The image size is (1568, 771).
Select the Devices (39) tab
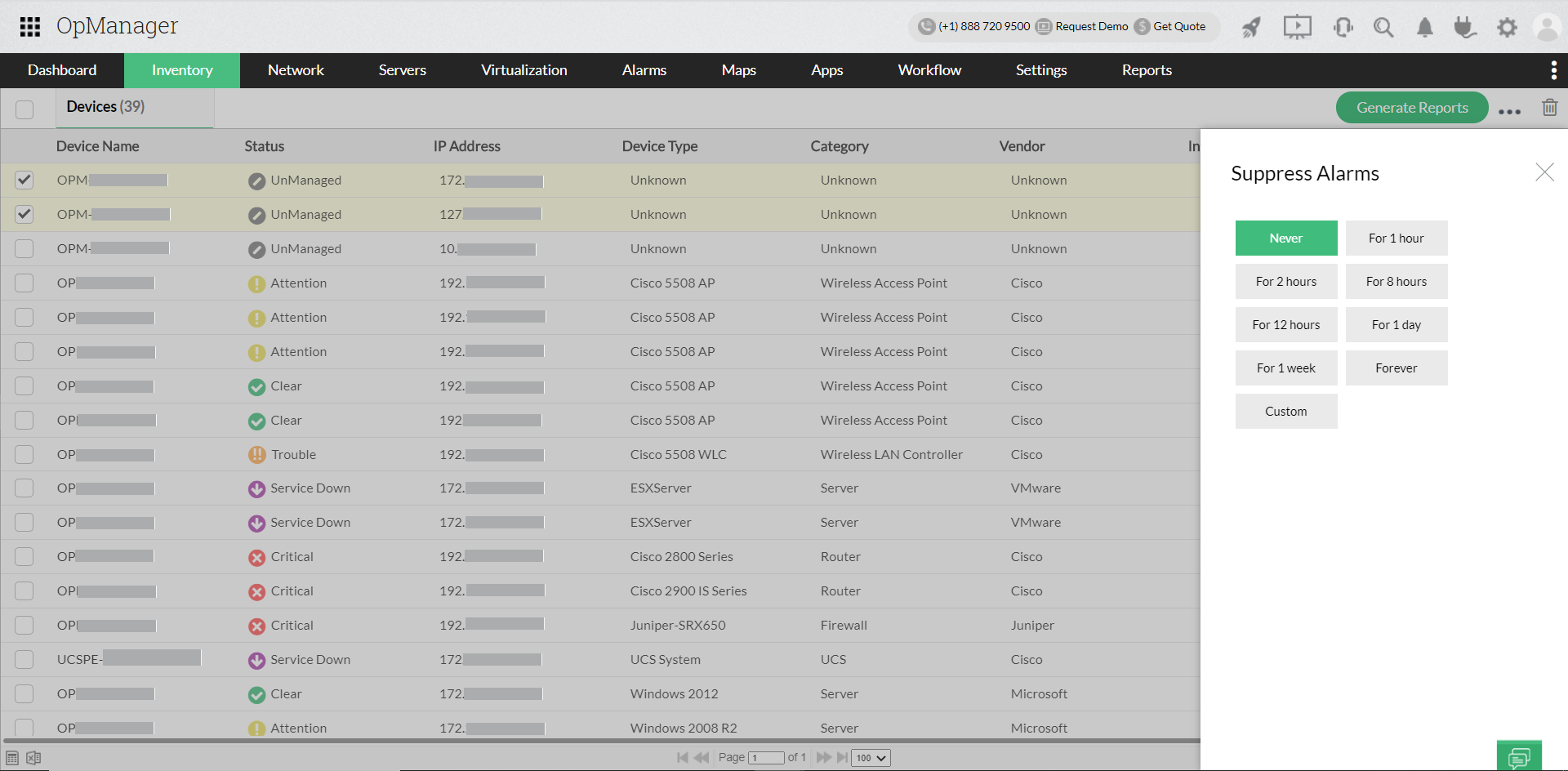[x=135, y=108]
